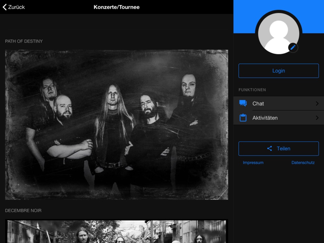Screen dimensions: 324x243
Task: Click the FUNKTIONEN section label
Action: [252, 90]
